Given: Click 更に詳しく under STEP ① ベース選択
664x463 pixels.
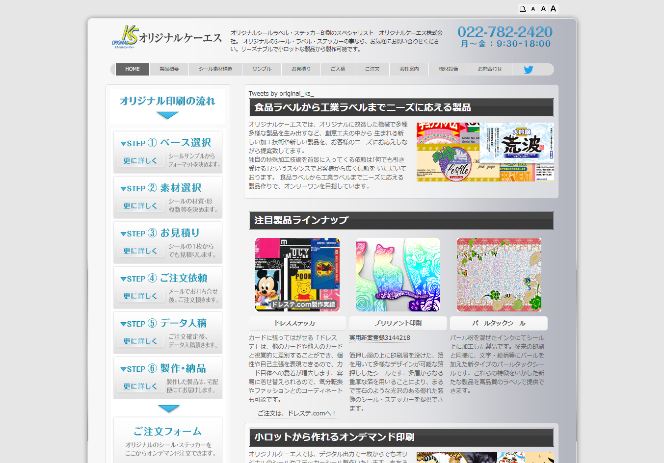Looking at the screenshot, I should pyautogui.click(x=141, y=160).
